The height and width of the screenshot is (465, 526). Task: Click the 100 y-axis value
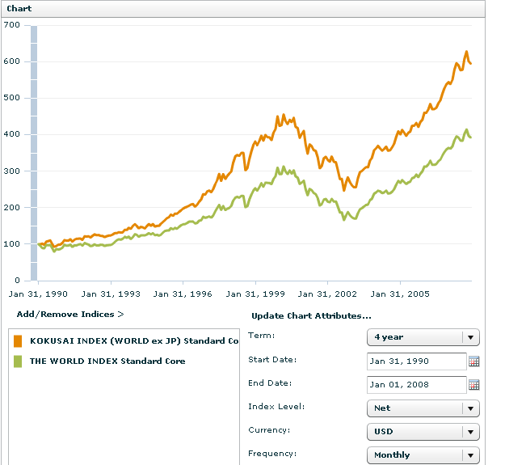point(12,243)
